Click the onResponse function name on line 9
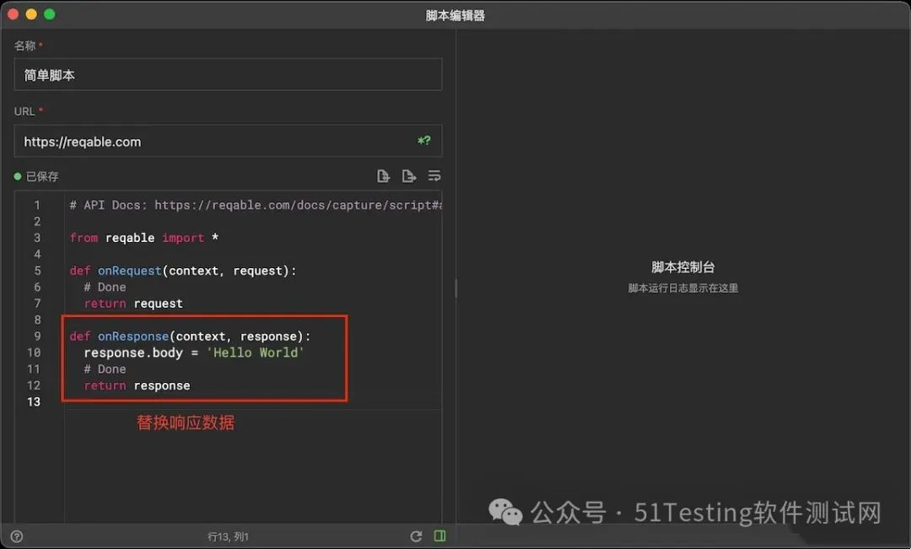 pos(132,336)
